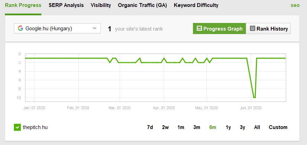Click the Google logo icon in search engine selector
The width and height of the screenshot is (307, 145).
21,29
